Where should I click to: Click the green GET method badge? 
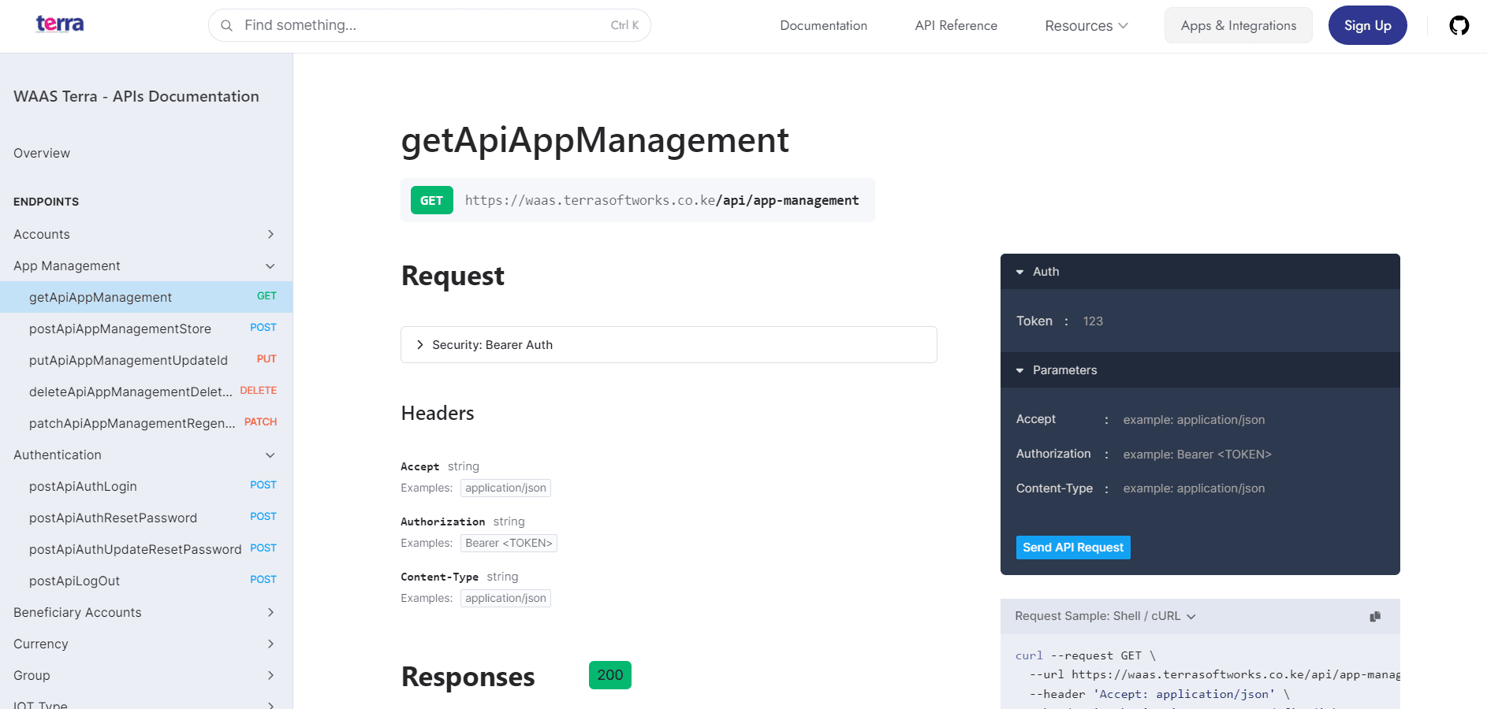tap(431, 201)
